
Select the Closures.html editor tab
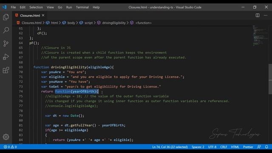click(30, 15)
